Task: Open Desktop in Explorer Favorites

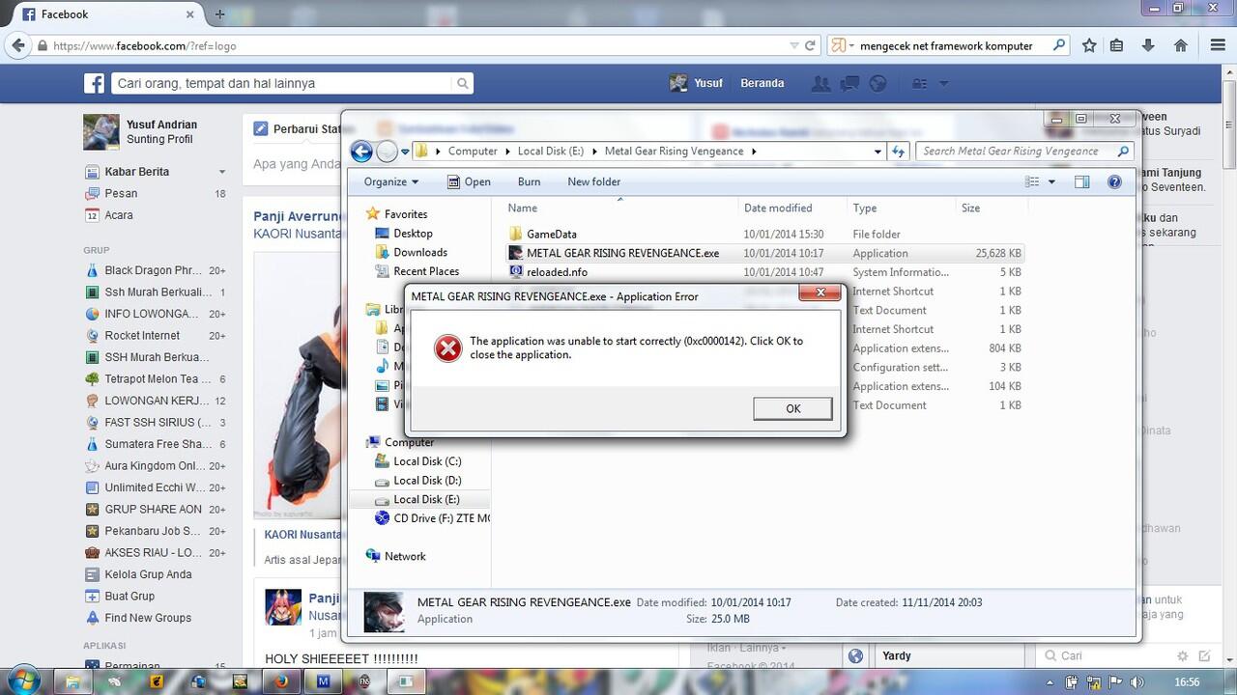Action: (413, 234)
